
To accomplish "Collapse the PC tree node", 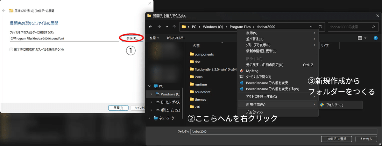I will 149,86.
